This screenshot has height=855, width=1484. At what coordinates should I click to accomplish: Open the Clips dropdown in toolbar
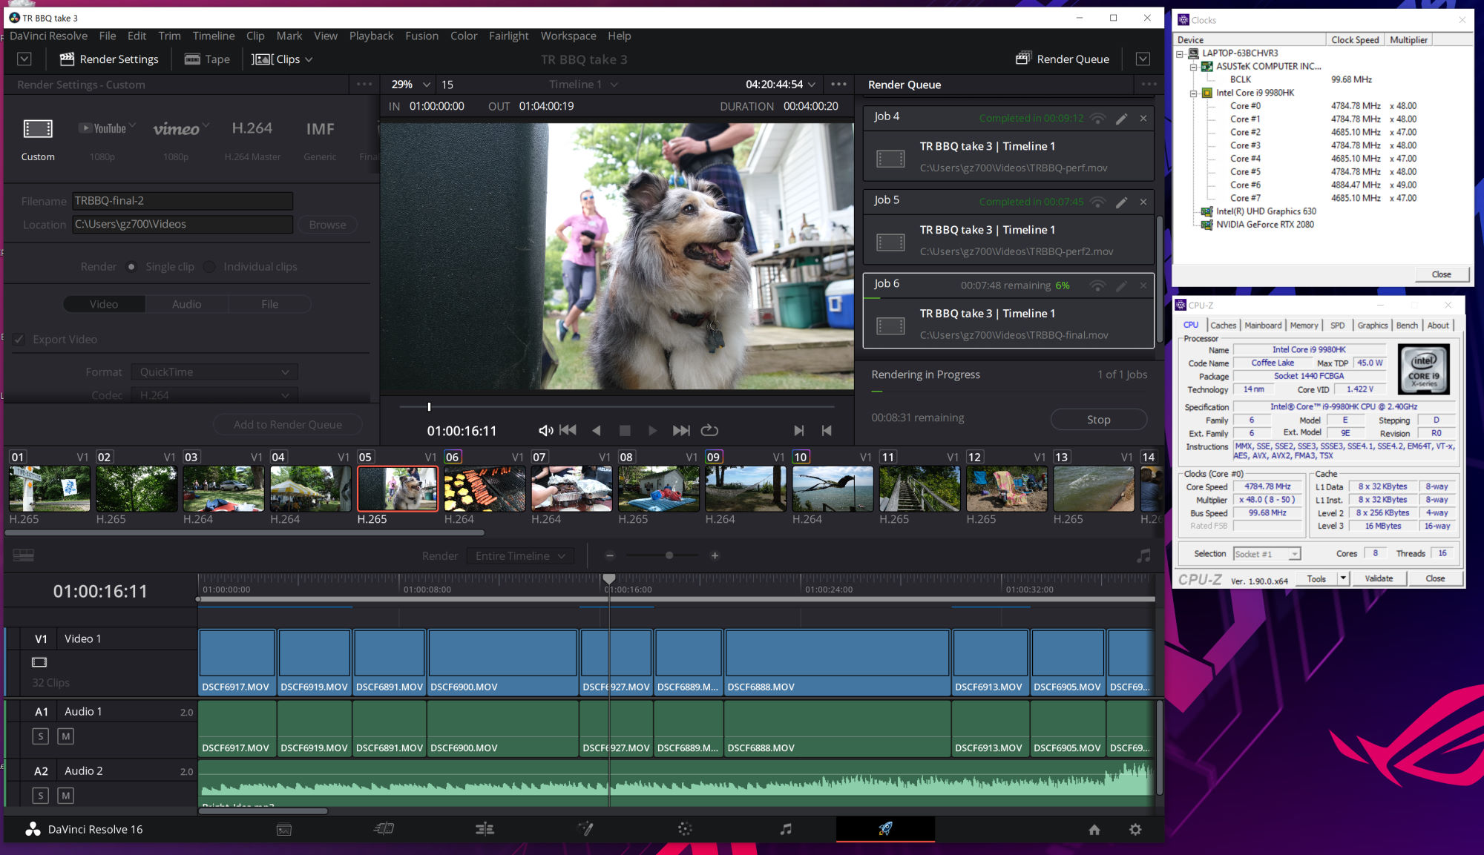coord(281,59)
